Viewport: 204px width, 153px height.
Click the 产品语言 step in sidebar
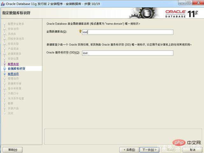coord(13,49)
